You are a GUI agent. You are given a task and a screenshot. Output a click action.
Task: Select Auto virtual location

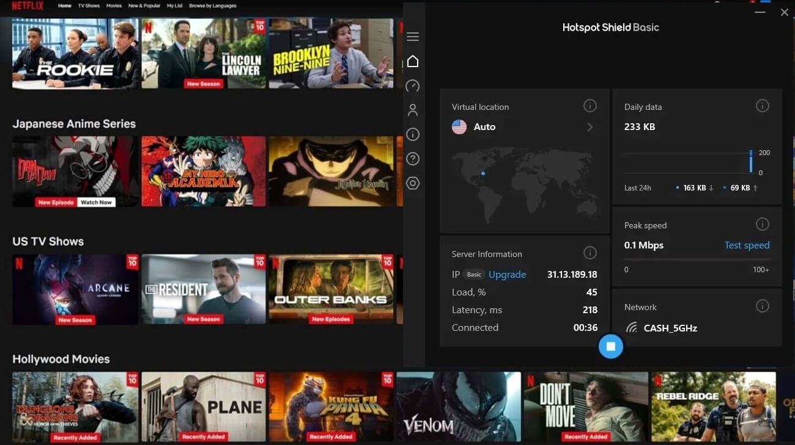(x=485, y=127)
